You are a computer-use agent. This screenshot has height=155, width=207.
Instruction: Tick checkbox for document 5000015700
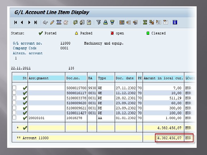14,88
